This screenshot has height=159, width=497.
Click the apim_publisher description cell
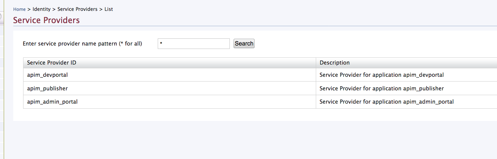[406, 88]
